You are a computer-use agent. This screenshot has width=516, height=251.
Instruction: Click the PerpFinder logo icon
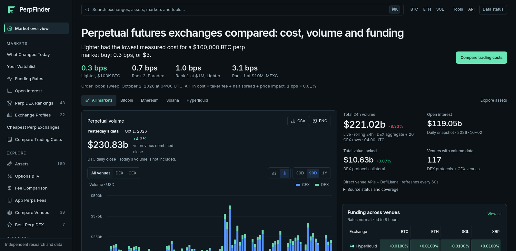click(11, 10)
